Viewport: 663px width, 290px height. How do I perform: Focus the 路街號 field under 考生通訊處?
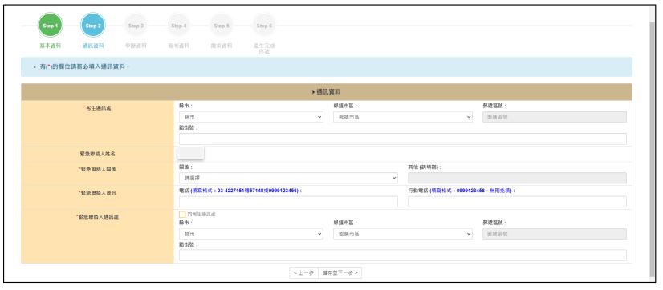403,139
